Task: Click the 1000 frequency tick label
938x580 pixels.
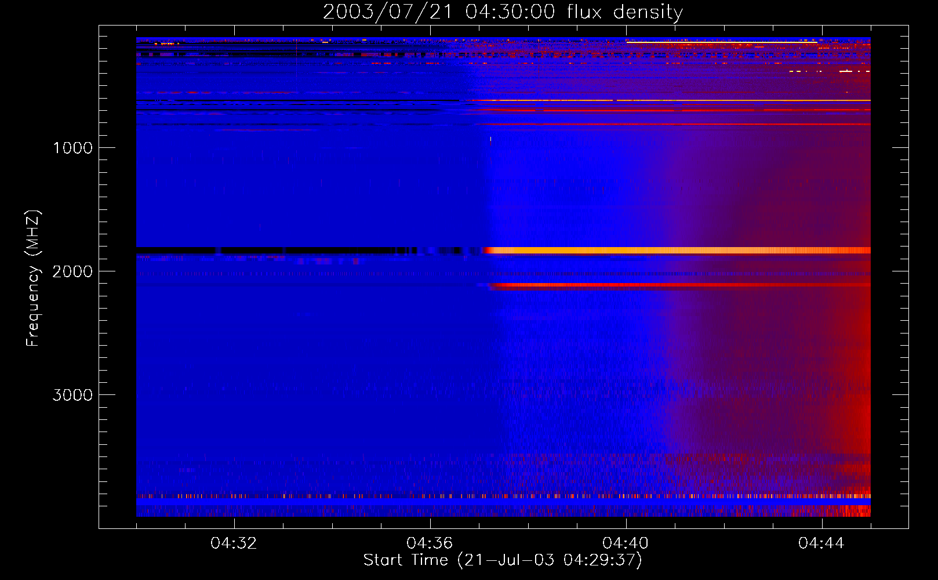Action: click(x=72, y=148)
